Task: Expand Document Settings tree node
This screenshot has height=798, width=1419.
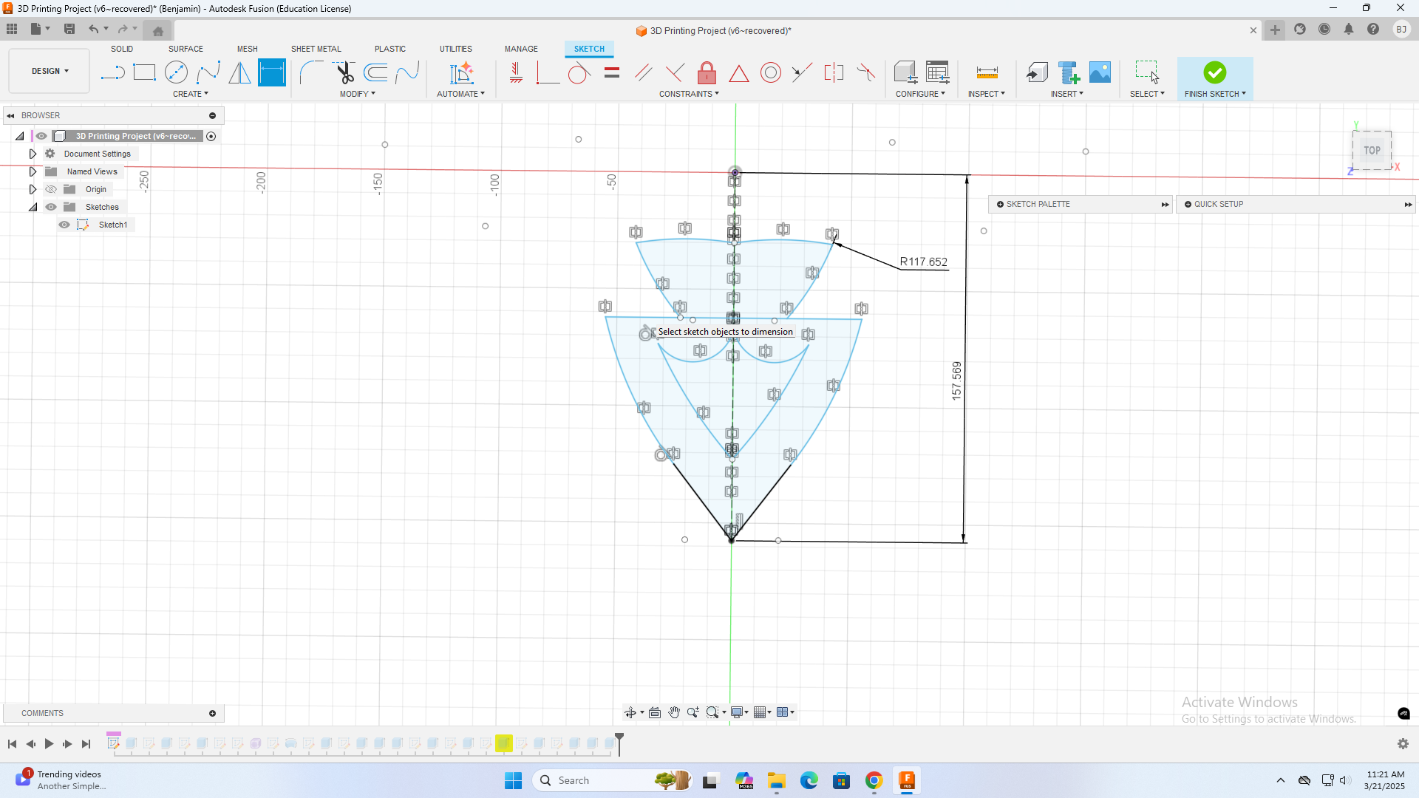Action: point(33,154)
